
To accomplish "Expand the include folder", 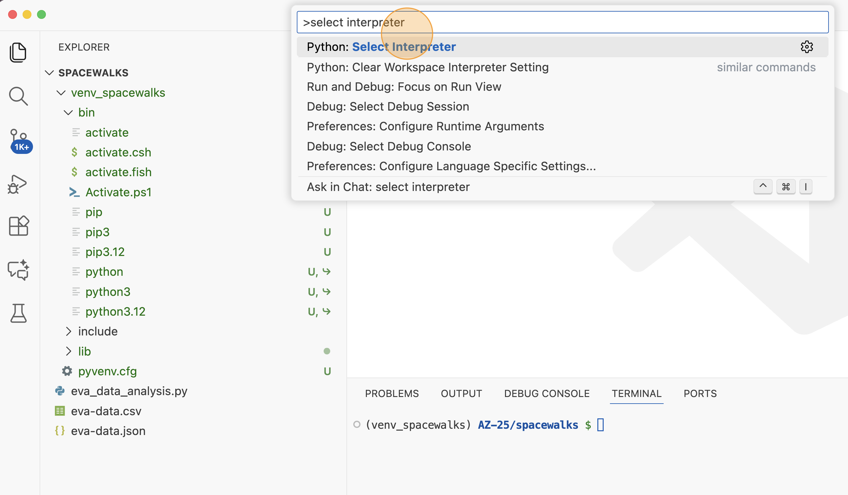I will pos(69,331).
